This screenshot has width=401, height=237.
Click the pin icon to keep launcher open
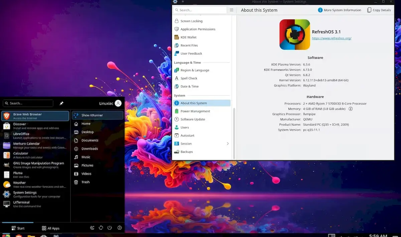(61, 103)
